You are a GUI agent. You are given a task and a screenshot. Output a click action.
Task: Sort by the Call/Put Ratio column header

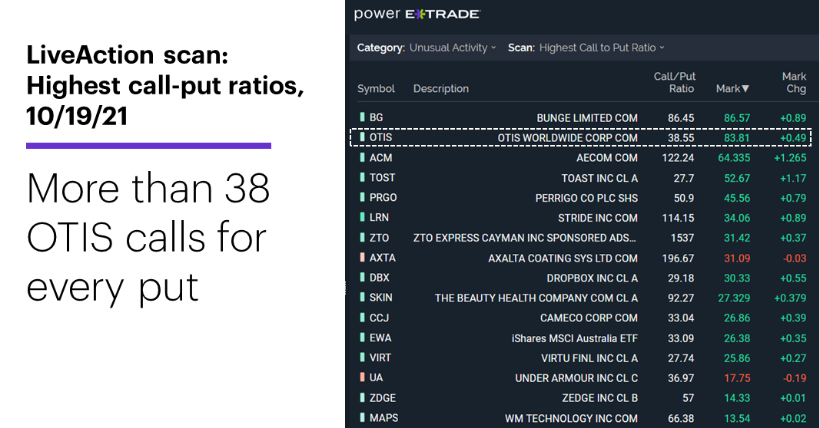[674, 83]
